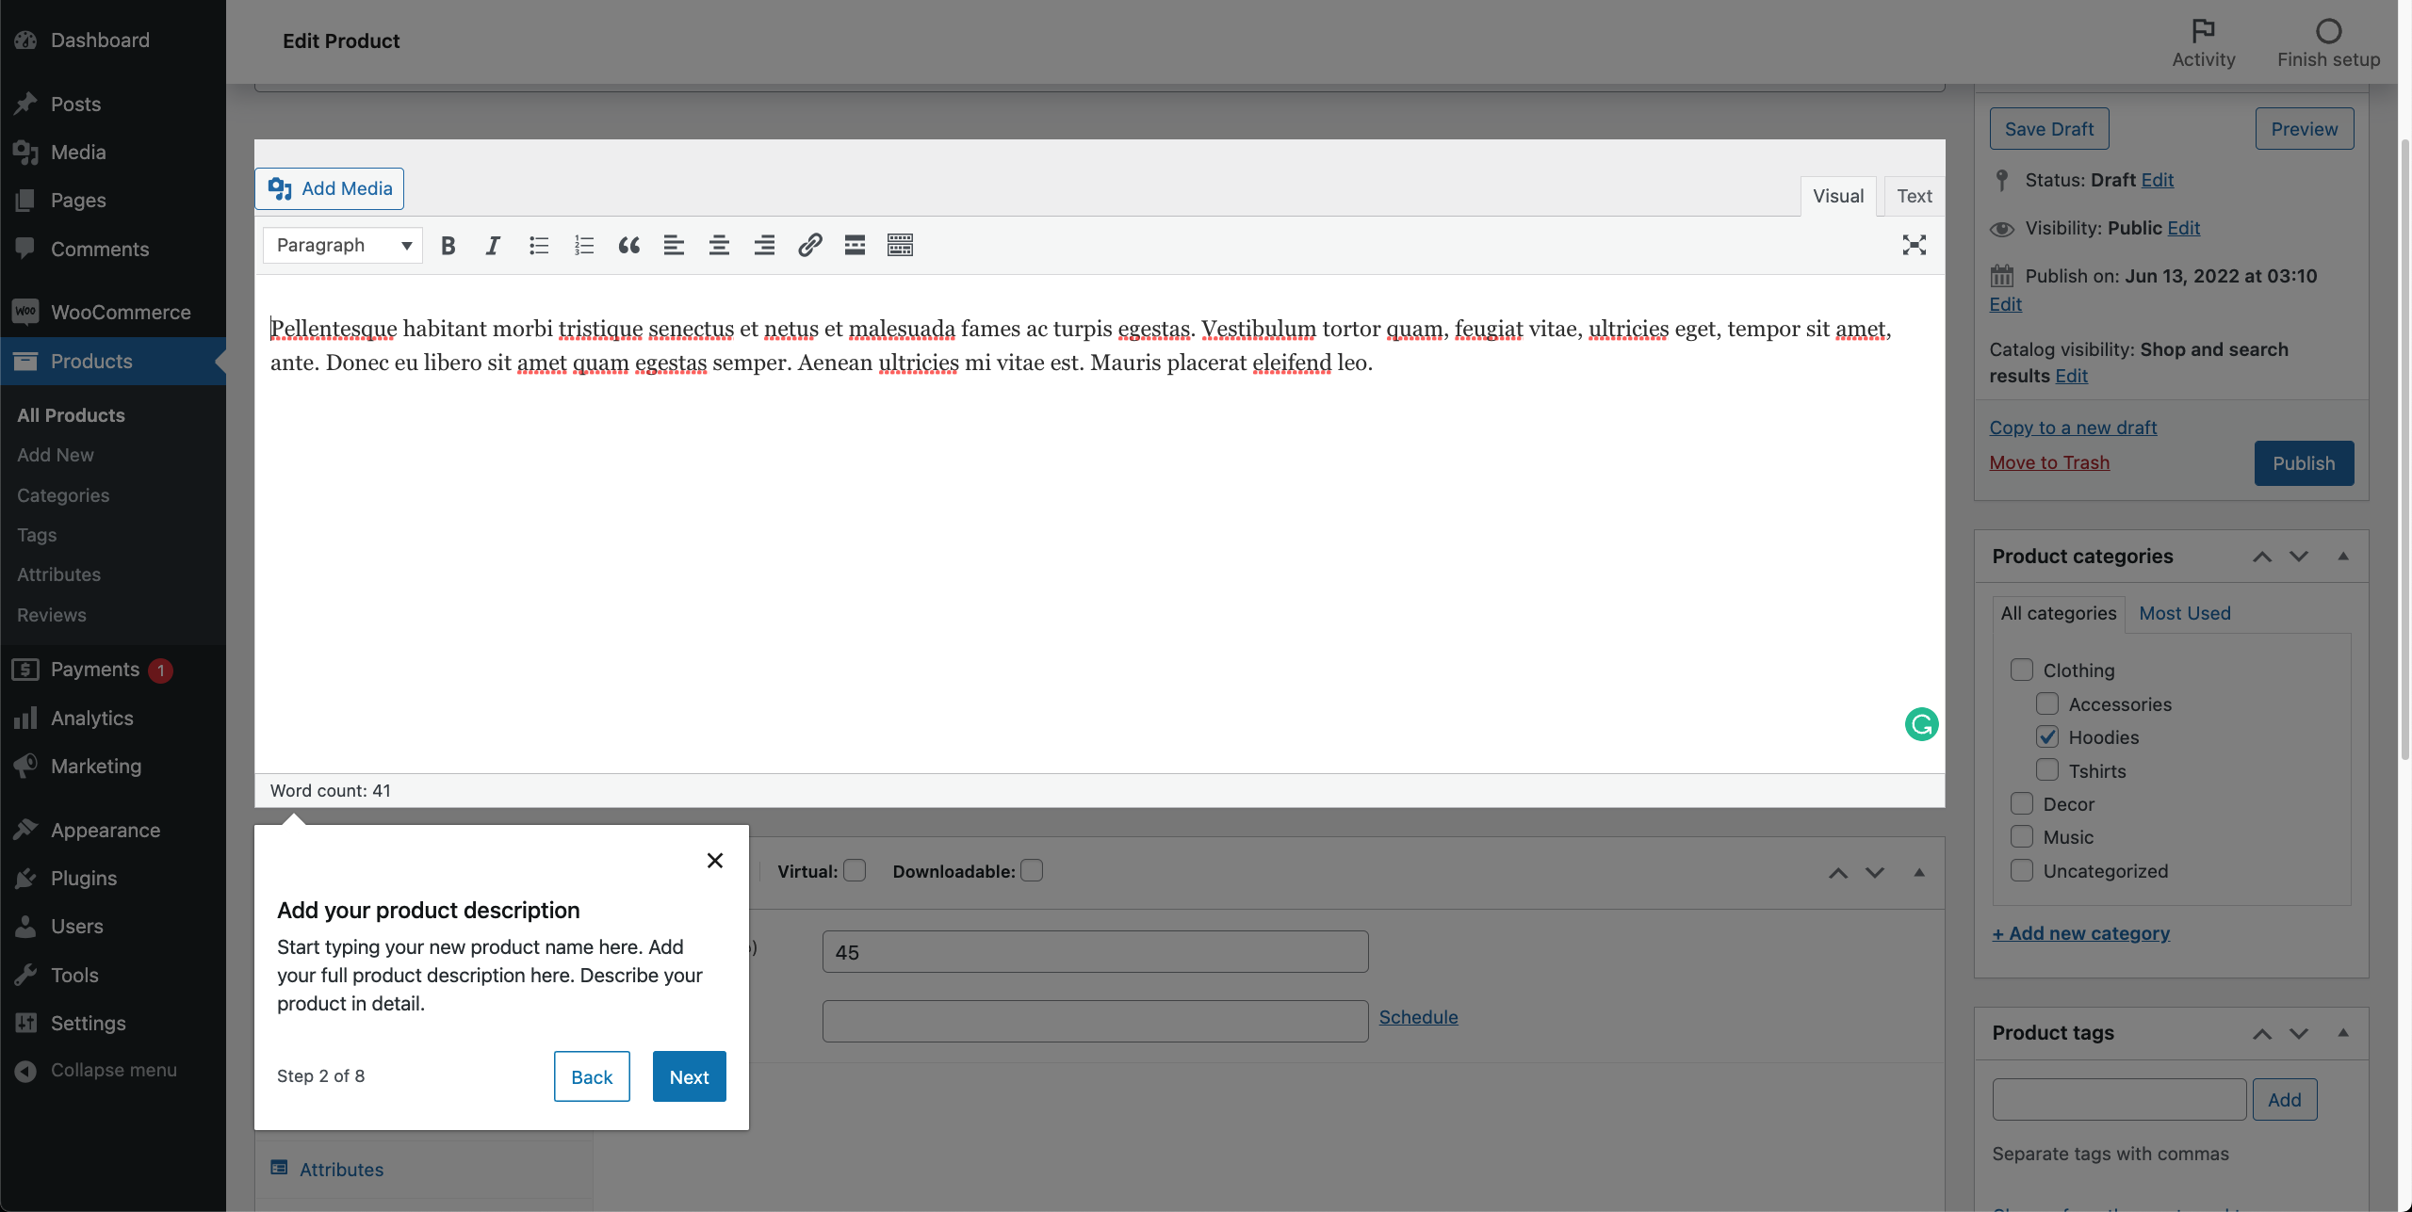This screenshot has width=2412, height=1212.
Task: Open the Paragraph format dropdown
Action: click(x=343, y=246)
